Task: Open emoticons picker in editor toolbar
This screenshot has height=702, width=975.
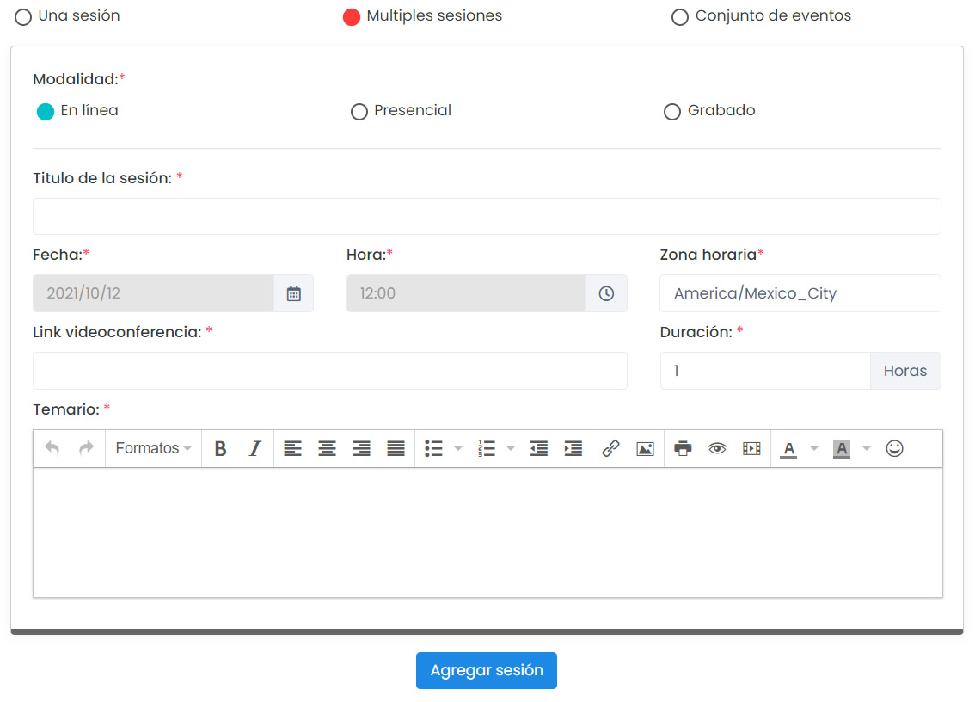Action: (894, 448)
